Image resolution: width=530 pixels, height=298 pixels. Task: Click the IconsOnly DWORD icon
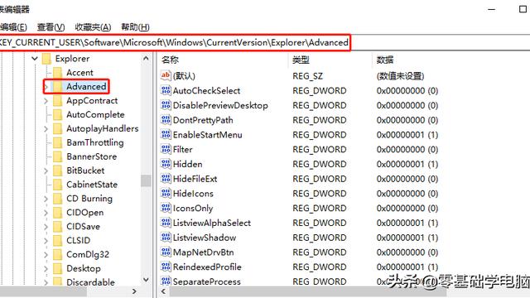[x=166, y=208]
